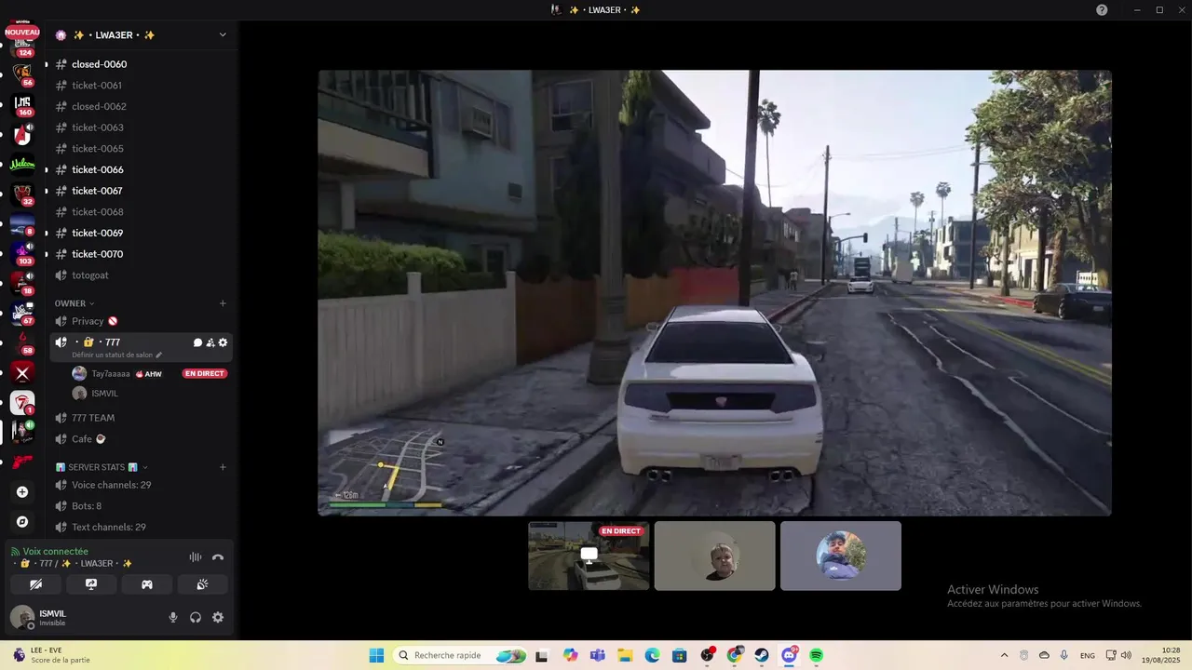Disconnect from the voice channel
1192x670 pixels.
(x=218, y=557)
